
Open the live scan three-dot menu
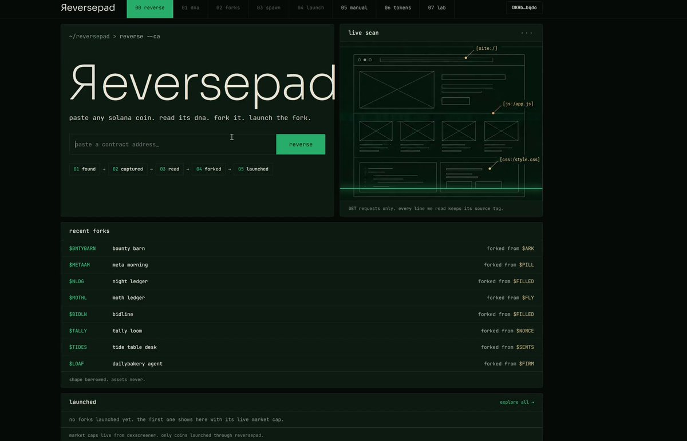click(527, 33)
